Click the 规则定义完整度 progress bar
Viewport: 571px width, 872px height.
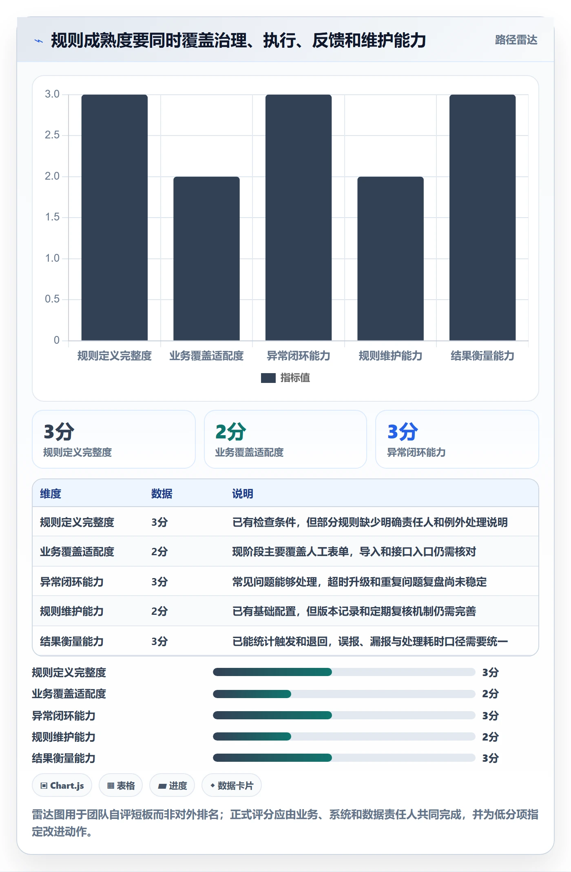click(x=344, y=672)
